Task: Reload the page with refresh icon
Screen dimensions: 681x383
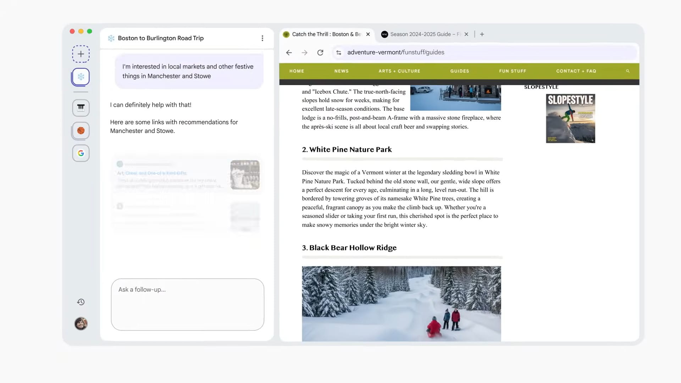Action: pyautogui.click(x=320, y=52)
